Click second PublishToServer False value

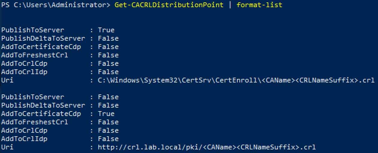pos(108,97)
